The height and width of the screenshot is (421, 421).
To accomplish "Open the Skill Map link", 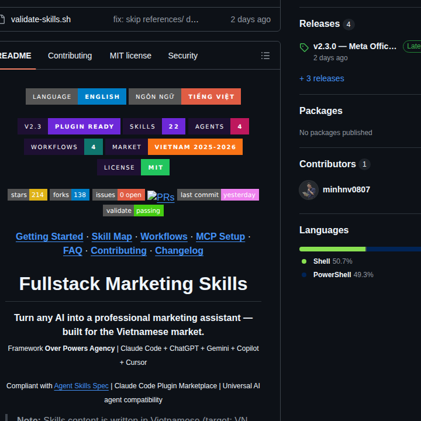I will (x=112, y=237).
